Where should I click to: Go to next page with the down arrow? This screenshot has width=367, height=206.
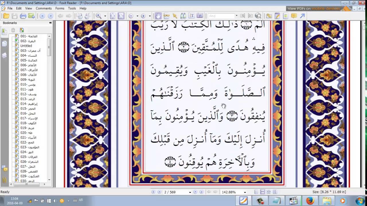50,16
